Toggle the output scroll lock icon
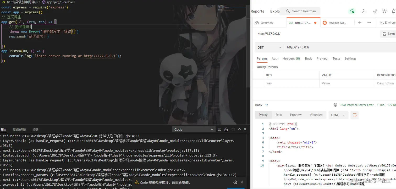Viewport: 396px width, 189px height. coord(226,129)
